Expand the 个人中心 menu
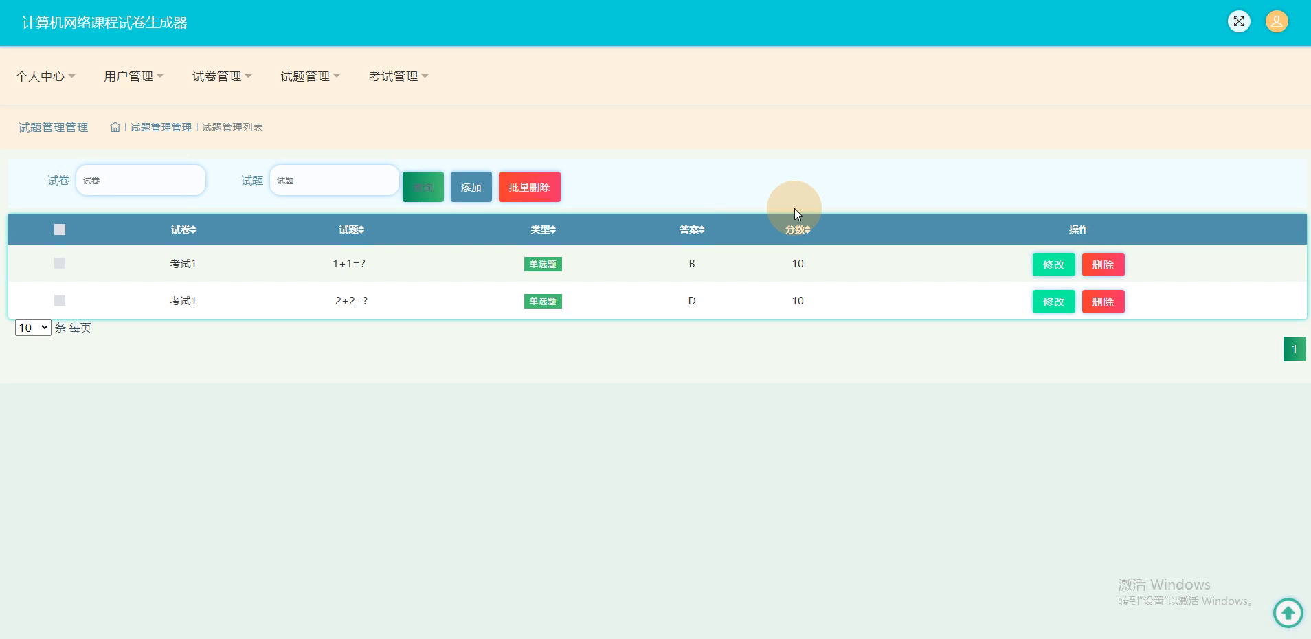 point(45,76)
